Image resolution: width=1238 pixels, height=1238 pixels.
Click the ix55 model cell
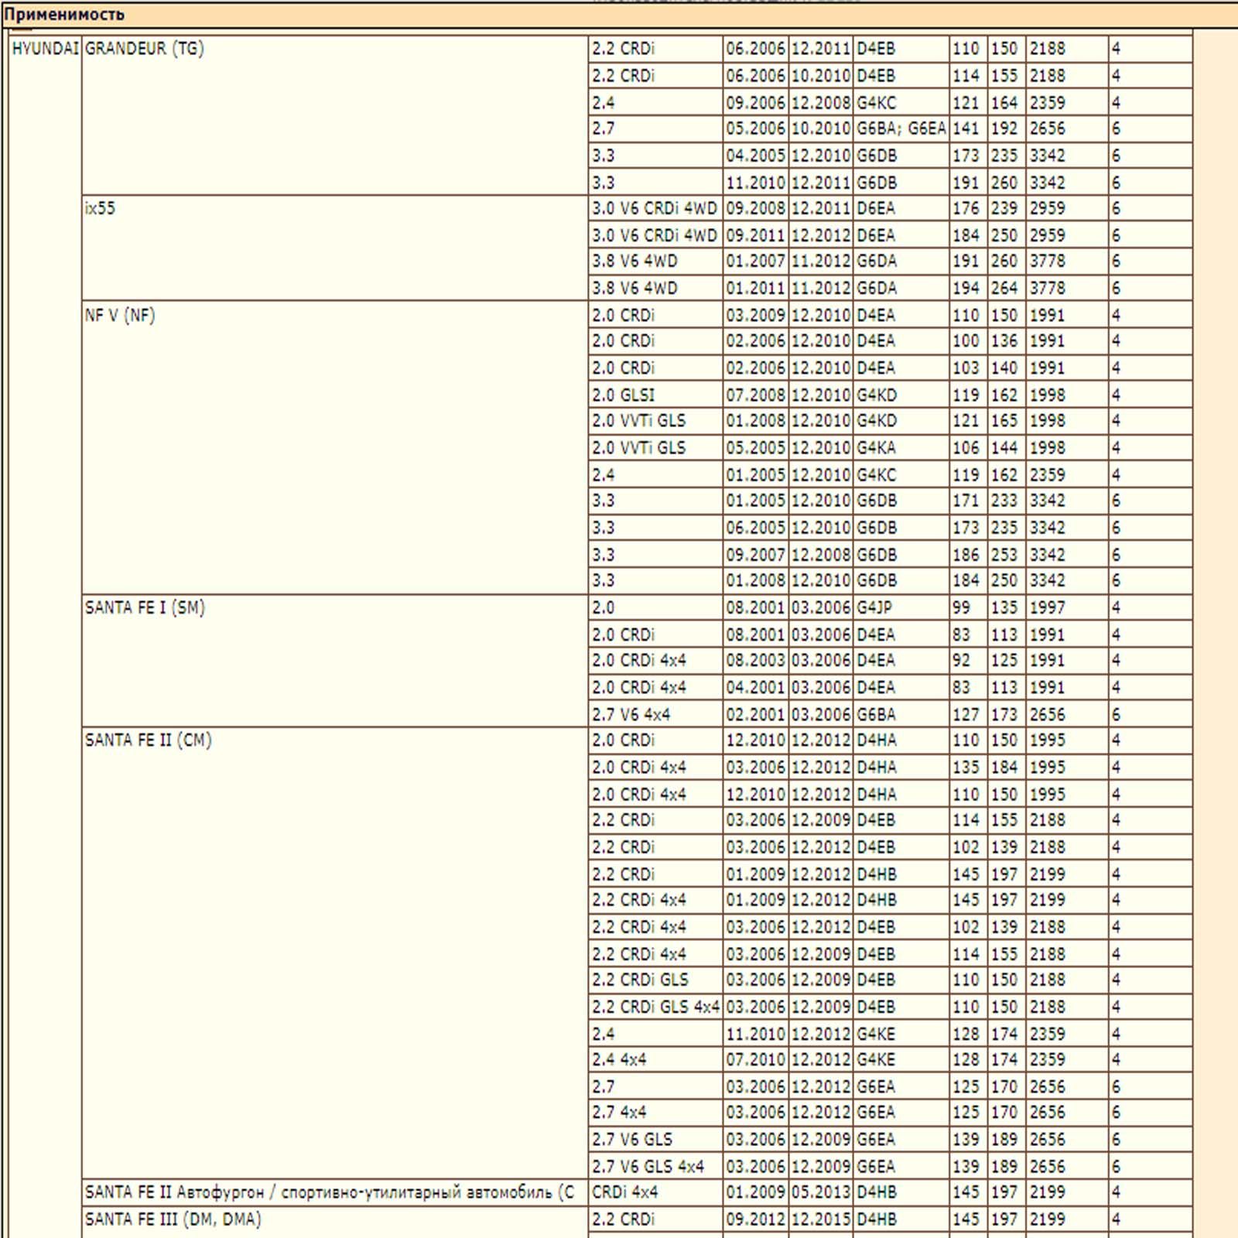point(101,209)
